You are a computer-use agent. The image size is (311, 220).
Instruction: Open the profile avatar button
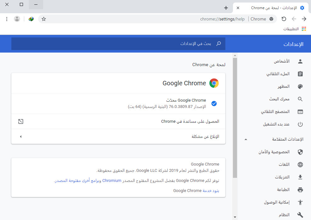pyautogui.click(x=17, y=19)
